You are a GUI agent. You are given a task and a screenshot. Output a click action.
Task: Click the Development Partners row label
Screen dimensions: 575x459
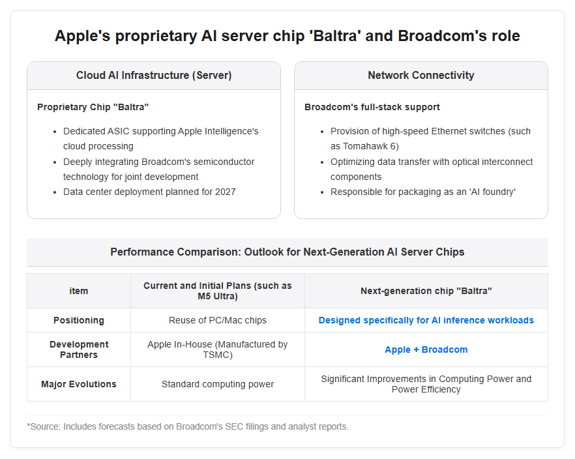[78, 349]
